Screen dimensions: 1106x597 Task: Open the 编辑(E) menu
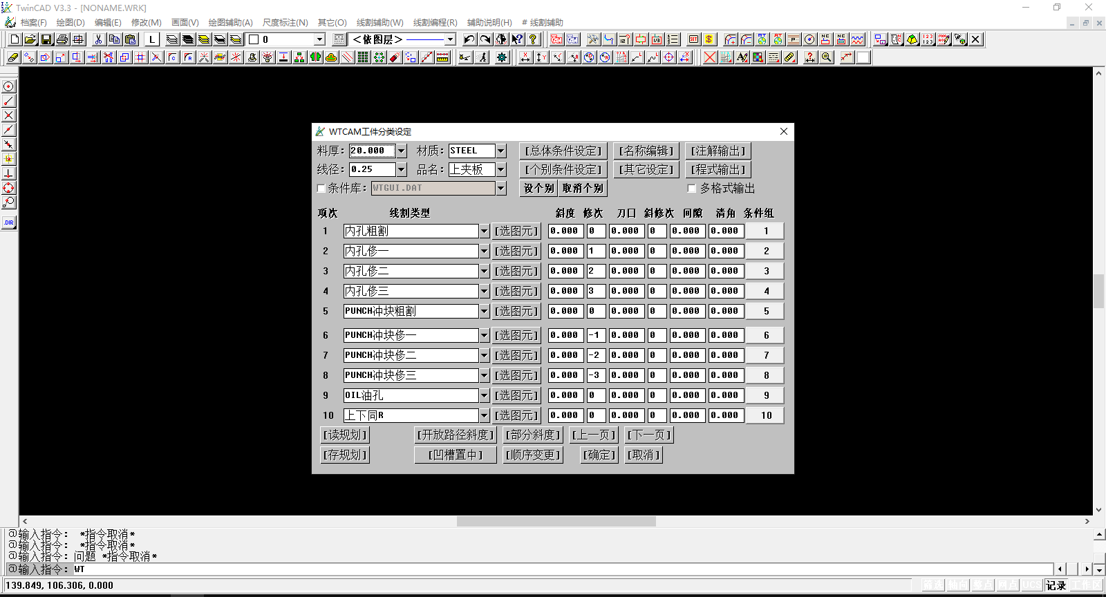click(x=108, y=23)
